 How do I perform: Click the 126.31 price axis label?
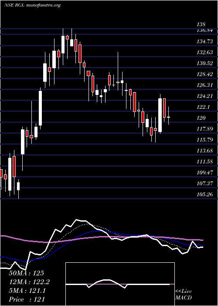click(204, 85)
